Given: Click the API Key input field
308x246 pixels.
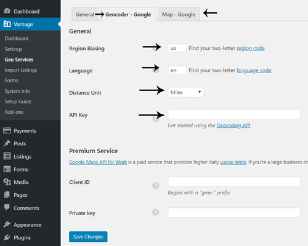Looking at the screenshot, I should click(234, 114).
